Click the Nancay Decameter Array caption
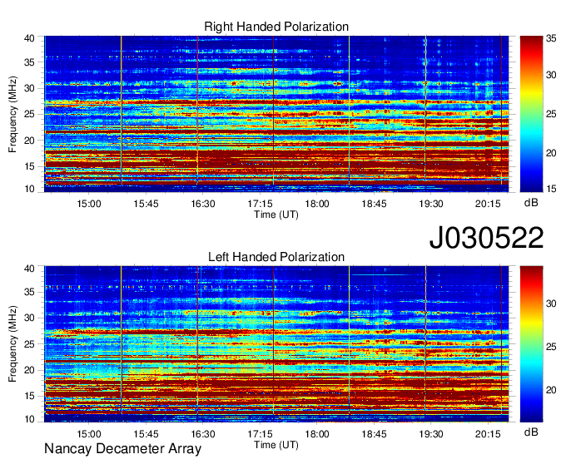The image size is (566, 459). coord(122,449)
